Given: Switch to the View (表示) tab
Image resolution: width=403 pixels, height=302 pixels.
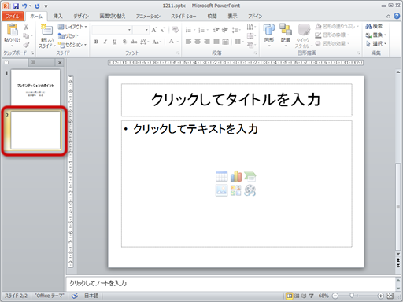Looking at the screenshot, I should [x=232, y=17].
